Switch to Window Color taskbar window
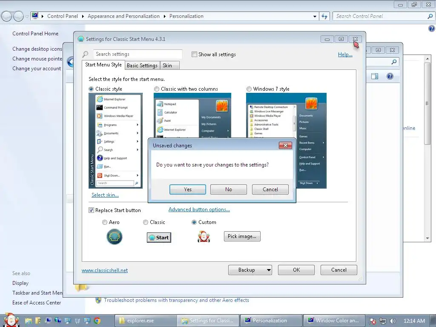This screenshot has height=327, width=436. (334, 321)
